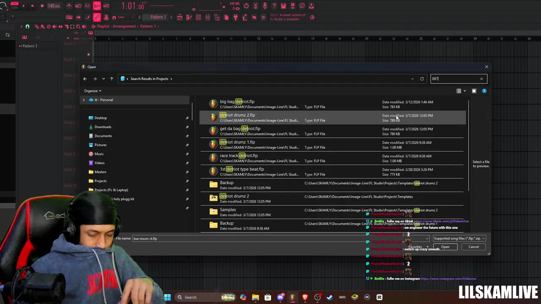The image size is (541, 304).
Task: Select the playlist pencil draw tool
Action: click(37, 26)
